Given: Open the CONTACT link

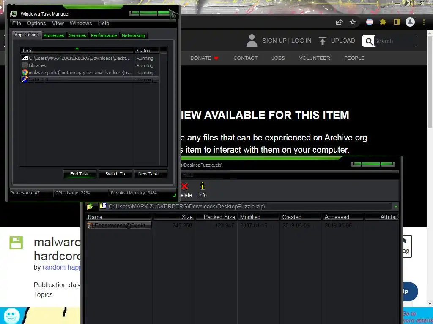Looking at the screenshot, I should pyautogui.click(x=246, y=58).
